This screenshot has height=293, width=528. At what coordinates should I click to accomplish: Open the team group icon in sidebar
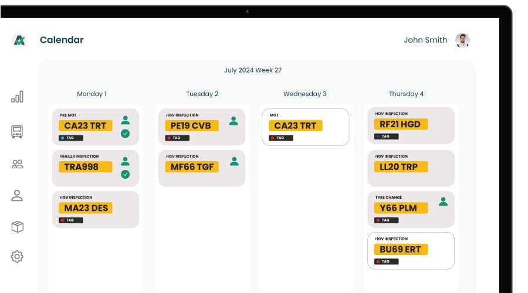point(17,164)
